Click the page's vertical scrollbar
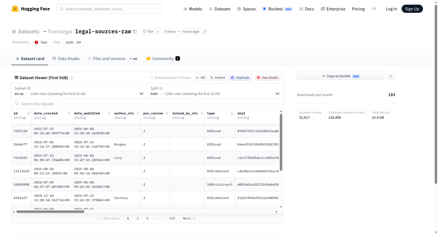Viewport: 438px width, 235px height. click(436, 94)
